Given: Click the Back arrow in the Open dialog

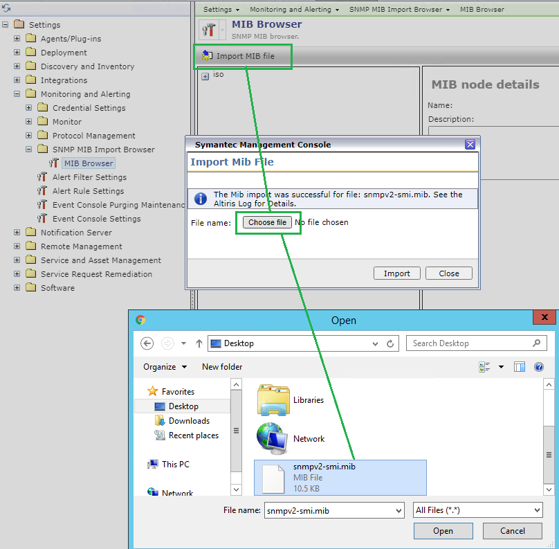Looking at the screenshot, I should pos(147,343).
